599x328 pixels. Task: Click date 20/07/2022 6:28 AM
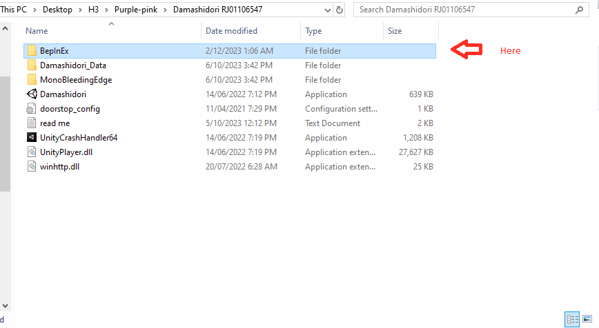[242, 167]
